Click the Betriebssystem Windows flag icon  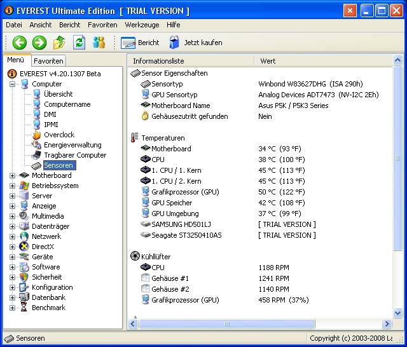pyautogui.click(x=24, y=186)
